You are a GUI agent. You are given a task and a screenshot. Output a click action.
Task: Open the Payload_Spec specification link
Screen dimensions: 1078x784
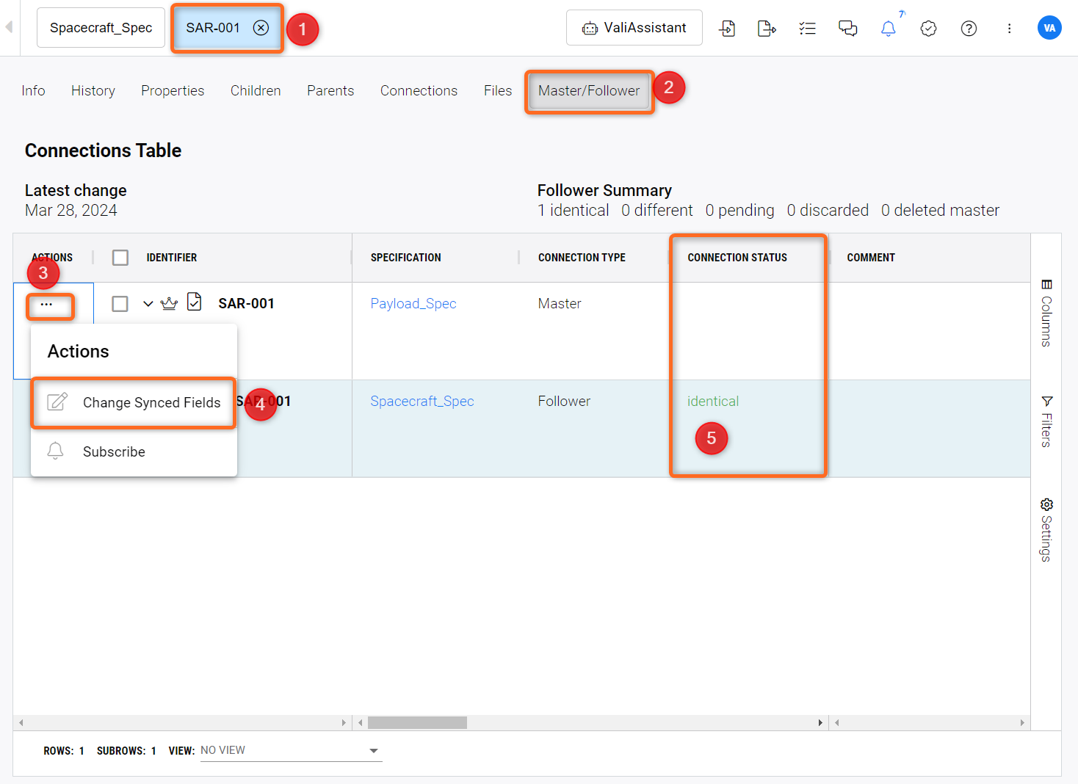click(x=413, y=303)
